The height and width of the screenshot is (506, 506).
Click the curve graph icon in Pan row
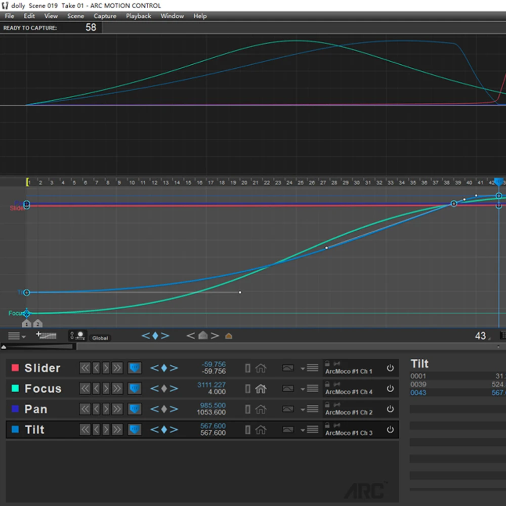(x=288, y=409)
